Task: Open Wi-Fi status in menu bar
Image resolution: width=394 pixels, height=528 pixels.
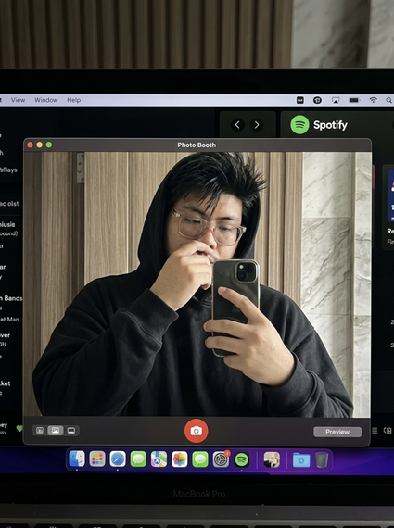Action: coord(373,100)
